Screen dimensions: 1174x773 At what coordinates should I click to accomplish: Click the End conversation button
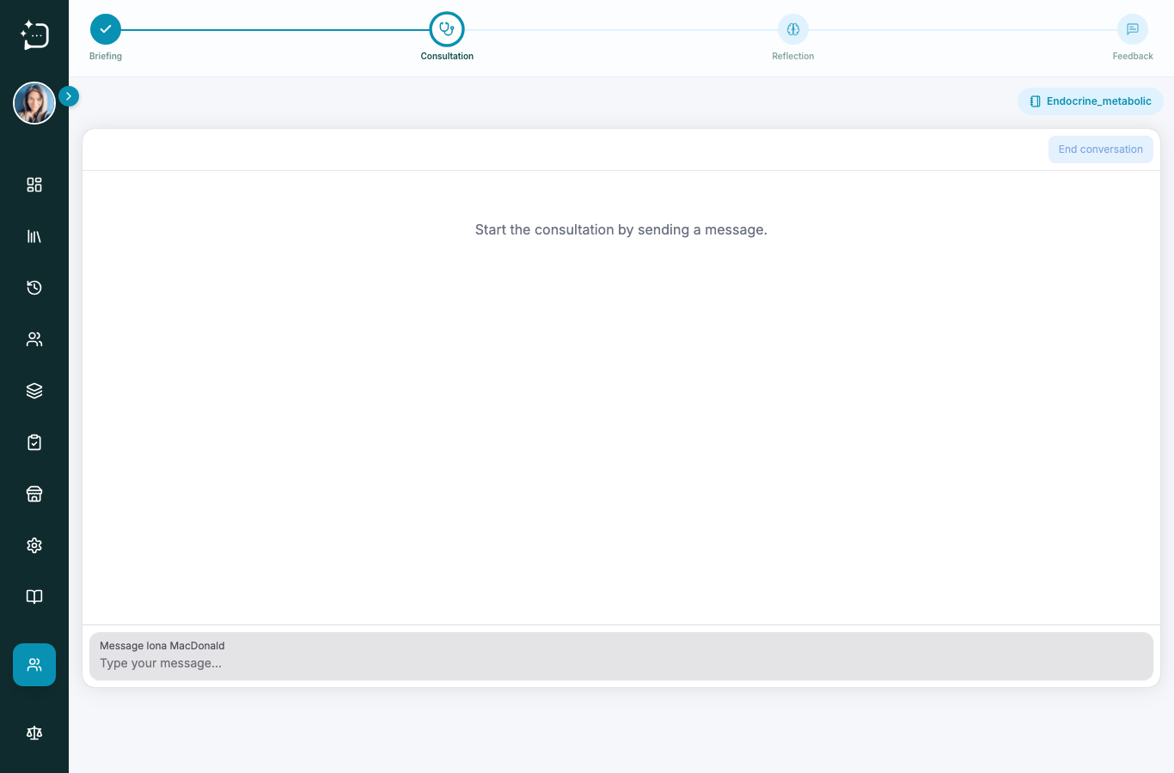pos(1101,149)
